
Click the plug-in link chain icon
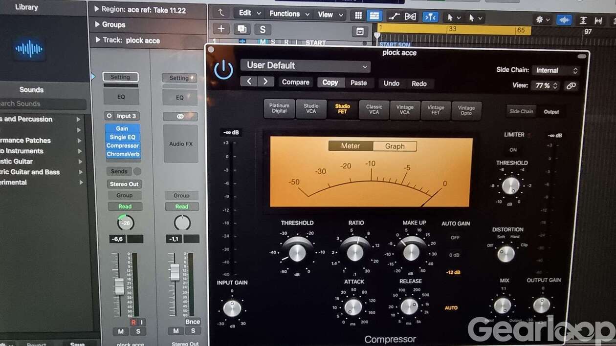(571, 86)
